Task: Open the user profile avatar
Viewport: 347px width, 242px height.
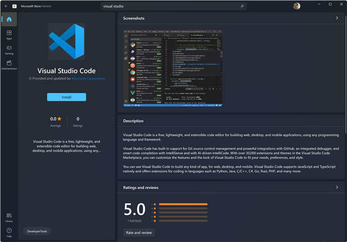Action: pos(297,6)
